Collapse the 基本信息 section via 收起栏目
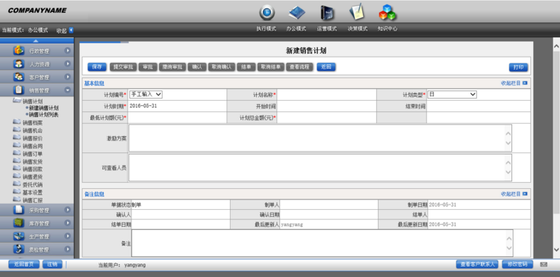This screenshot has width=560, height=277. (514, 83)
